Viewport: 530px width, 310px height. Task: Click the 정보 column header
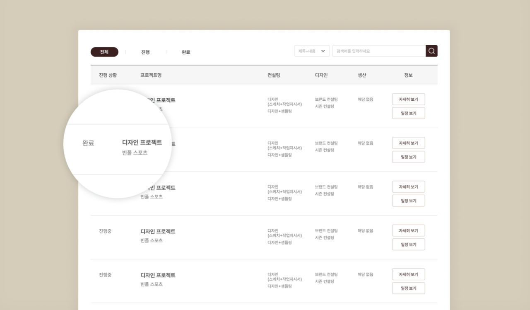click(408, 75)
